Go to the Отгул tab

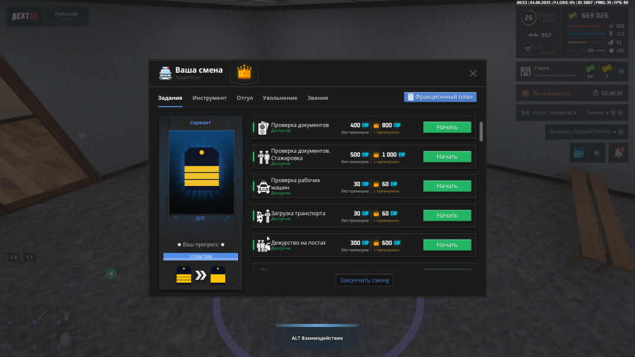click(245, 98)
